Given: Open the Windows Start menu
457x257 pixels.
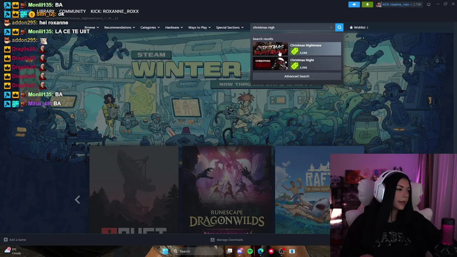Looking at the screenshot, I should click(x=165, y=251).
